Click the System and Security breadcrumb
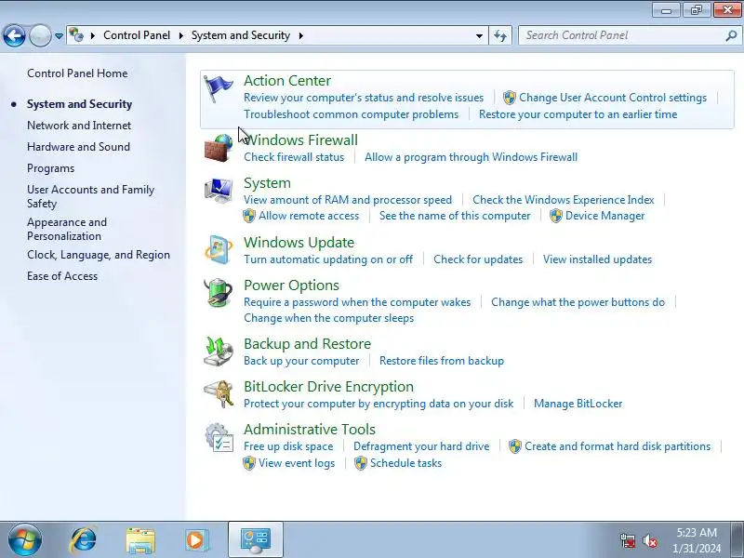This screenshot has height=558, width=744. (241, 35)
